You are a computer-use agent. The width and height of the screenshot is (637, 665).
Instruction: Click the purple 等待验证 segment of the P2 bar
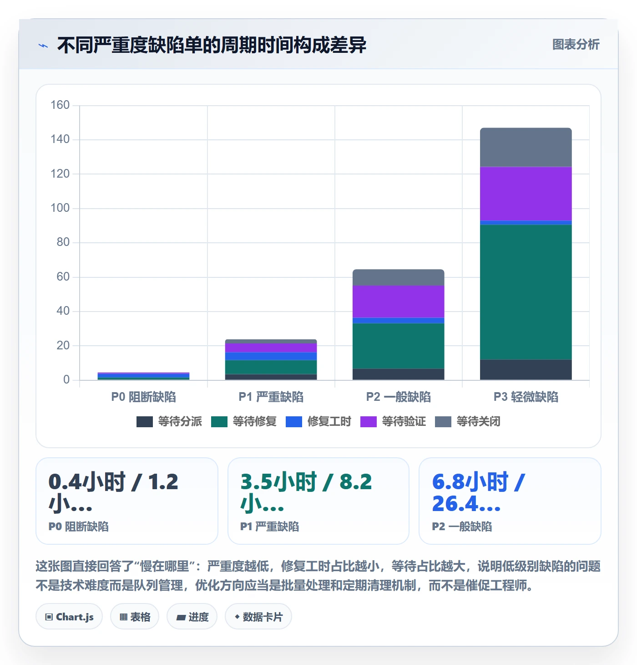[399, 302]
